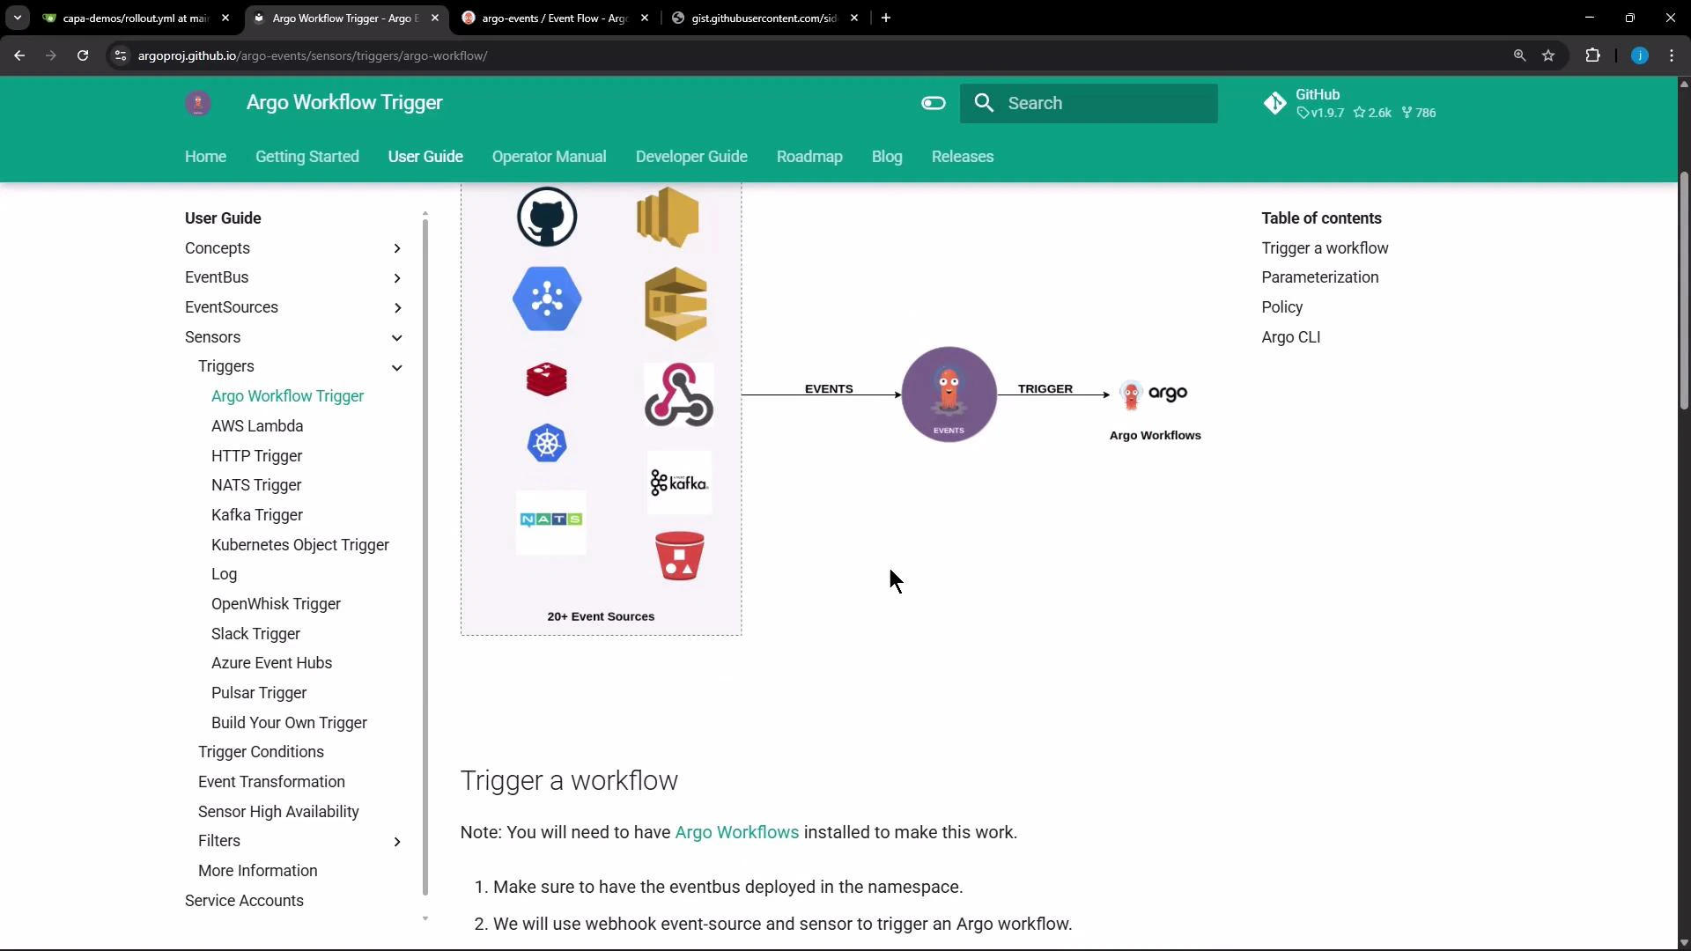Open the browser profile avatar
The height and width of the screenshot is (951, 1691).
tap(1639, 55)
